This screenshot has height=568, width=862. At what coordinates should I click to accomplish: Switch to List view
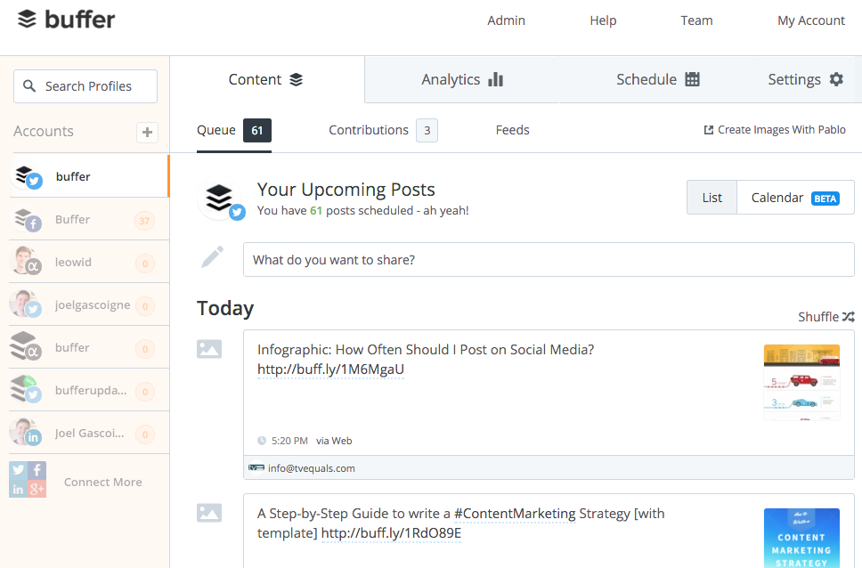point(712,198)
